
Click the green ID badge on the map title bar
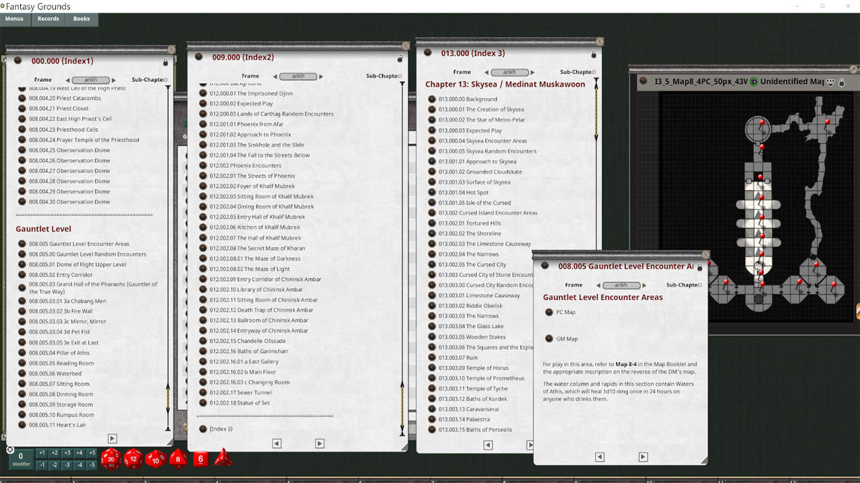[x=753, y=81]
